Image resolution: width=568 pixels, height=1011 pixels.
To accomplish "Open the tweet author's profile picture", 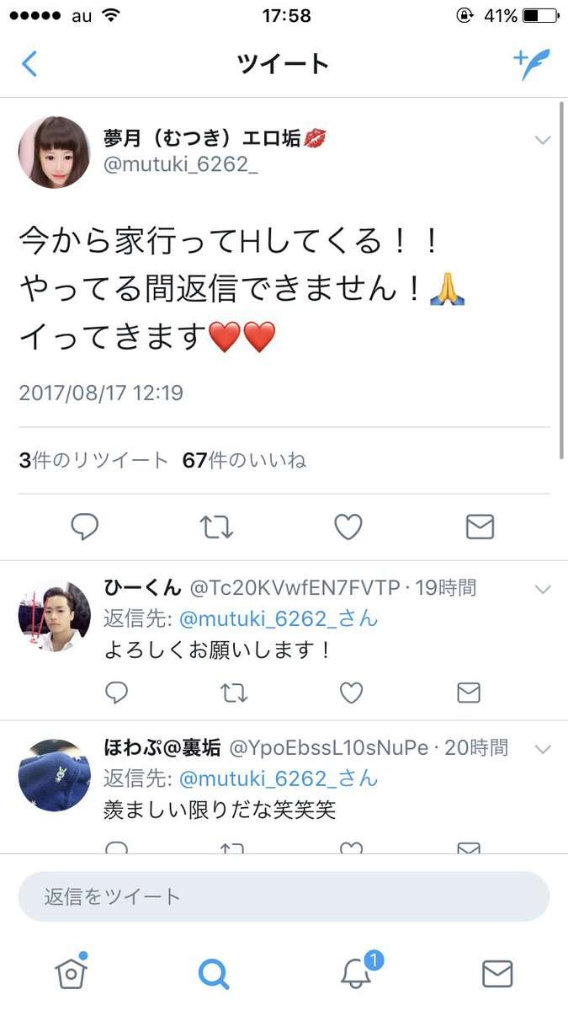I will (x=54, y=152).
